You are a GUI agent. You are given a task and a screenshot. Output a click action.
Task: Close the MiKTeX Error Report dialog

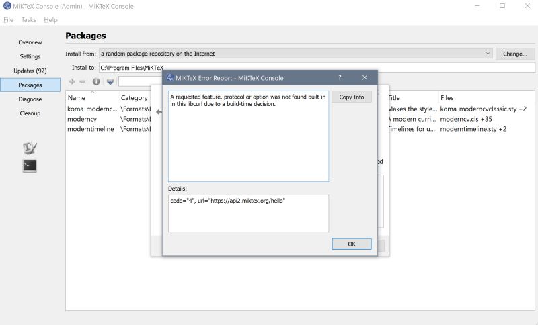click(364, 77)
